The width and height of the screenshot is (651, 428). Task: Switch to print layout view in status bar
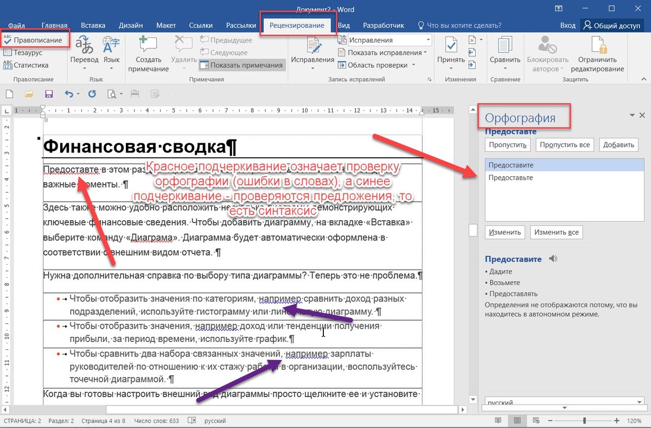(x=517, y=421)
